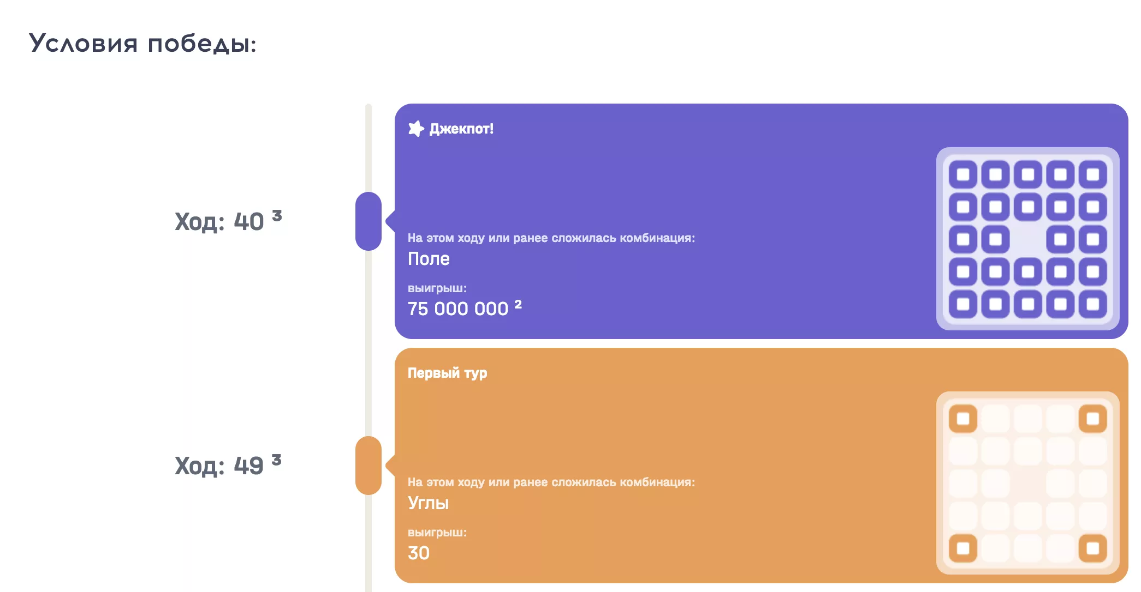Click the footnote 3 beside Ход: 40
This screenshot has width=1141, height=592.
(277, 215)
